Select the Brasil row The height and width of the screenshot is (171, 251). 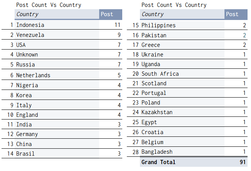(62, 154)
